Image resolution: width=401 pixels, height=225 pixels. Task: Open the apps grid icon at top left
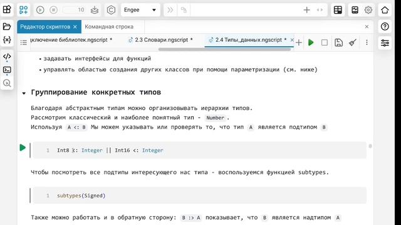coord(7,10)
